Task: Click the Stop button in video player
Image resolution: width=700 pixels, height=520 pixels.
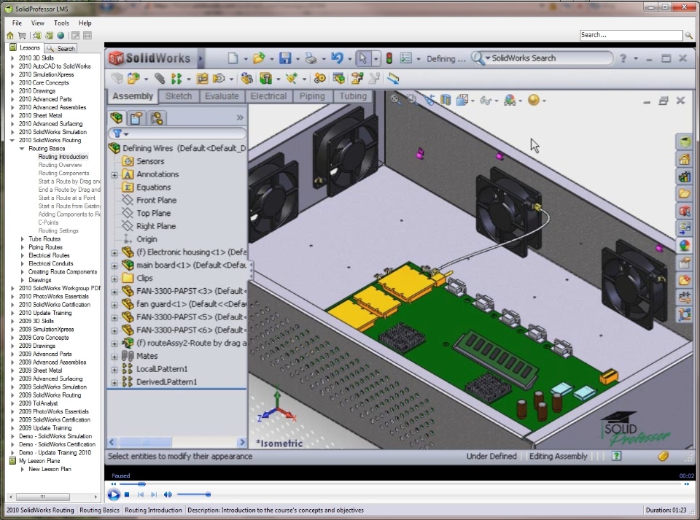Action: click(x=127, y=494)
